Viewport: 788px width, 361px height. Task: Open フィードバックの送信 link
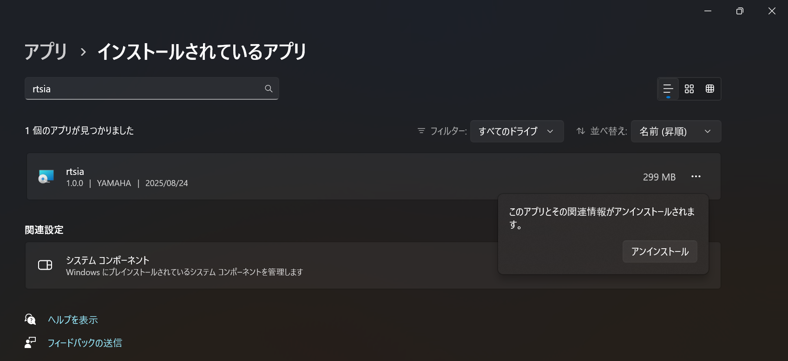[x=85, y=342]
